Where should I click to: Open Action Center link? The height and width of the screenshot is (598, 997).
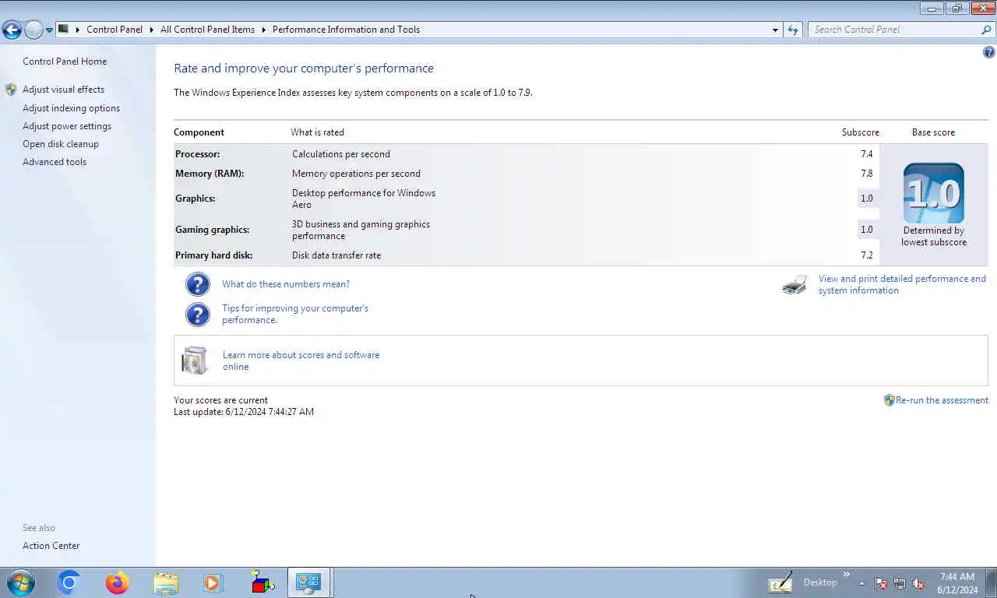coord(51,546)
